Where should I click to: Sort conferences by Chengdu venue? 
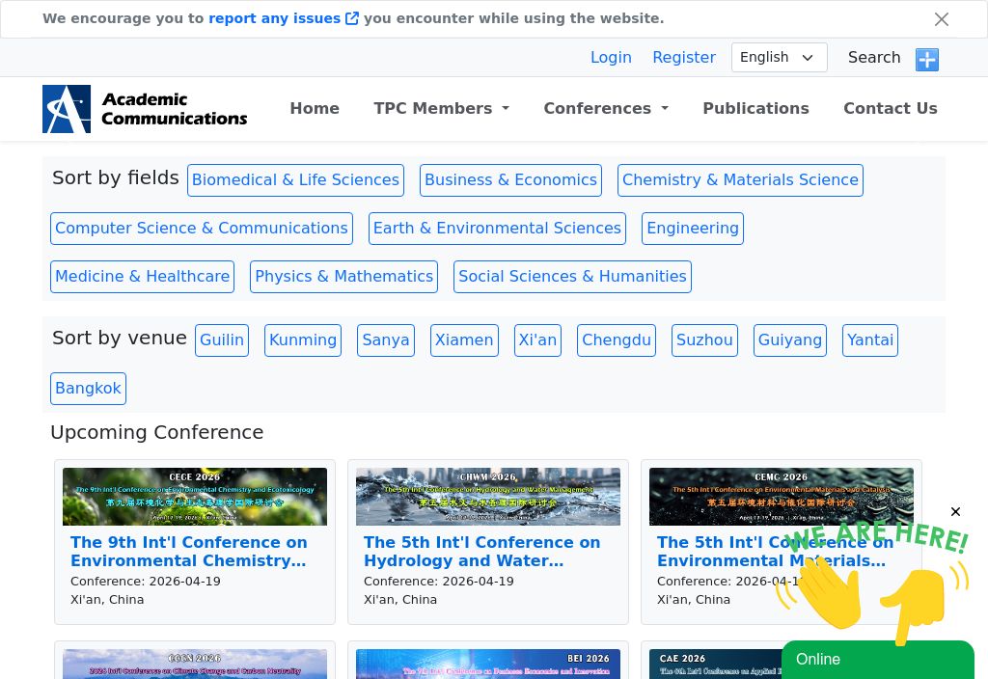click(x=617, y=340)
